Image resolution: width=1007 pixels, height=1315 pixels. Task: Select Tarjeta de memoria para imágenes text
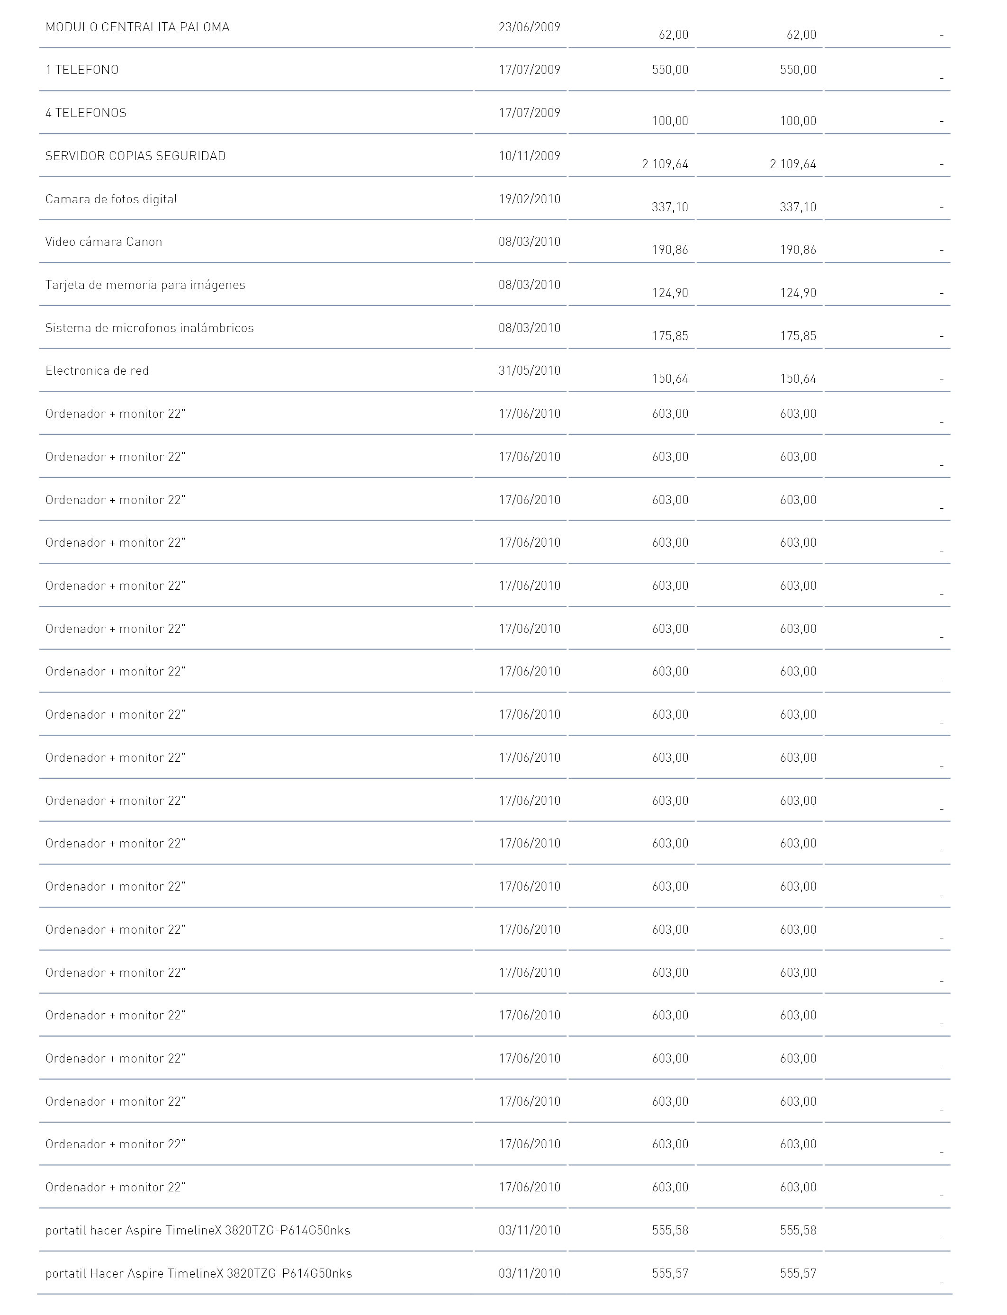[145, 285]
